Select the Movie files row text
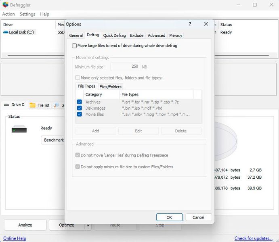279x242 pixels. (x=94, y=114)
